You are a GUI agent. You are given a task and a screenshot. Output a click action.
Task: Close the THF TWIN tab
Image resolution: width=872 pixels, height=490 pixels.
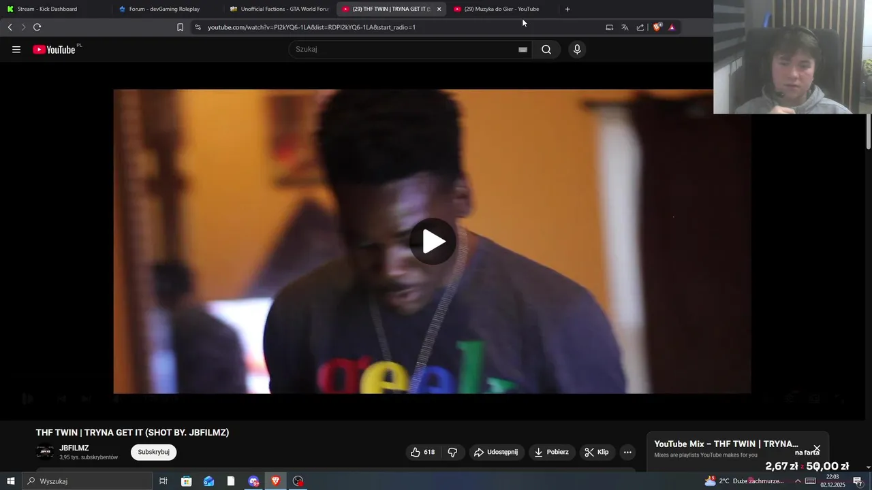click(x=439, y=9)
